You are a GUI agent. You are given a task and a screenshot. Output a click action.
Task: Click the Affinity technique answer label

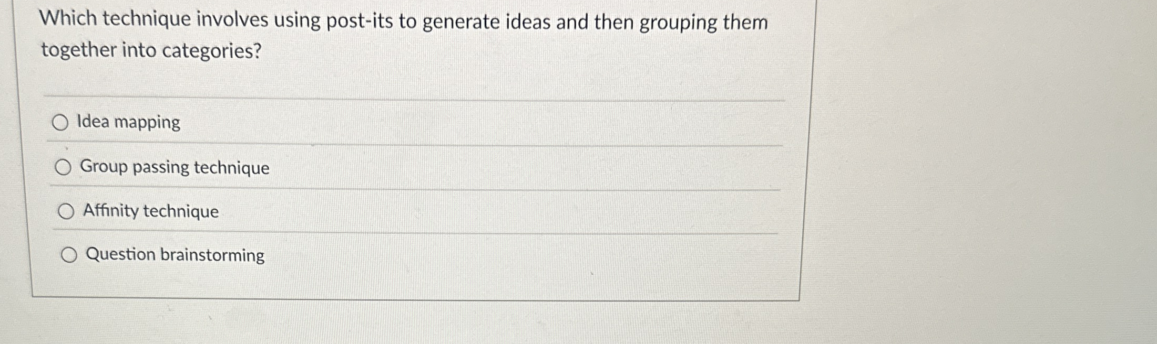tap(151, 211)
